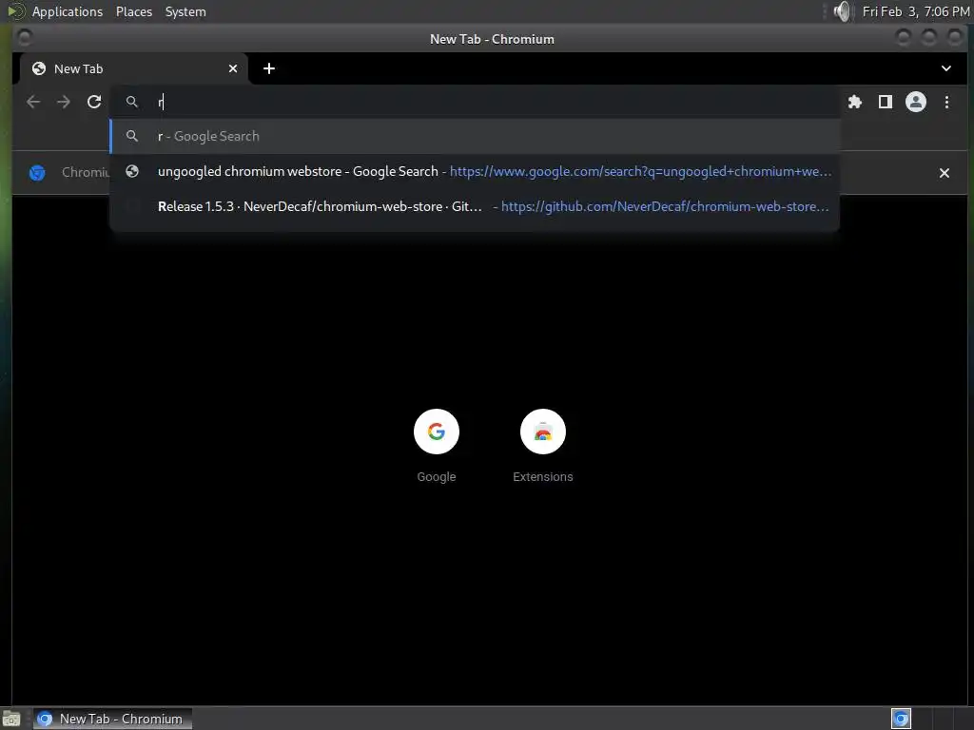
Task: Select the New Tab tab
Action: [133, 68]
